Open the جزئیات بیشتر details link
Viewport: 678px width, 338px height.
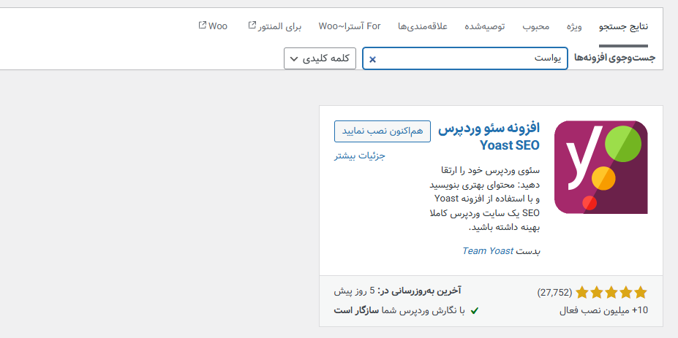point(360,155)
